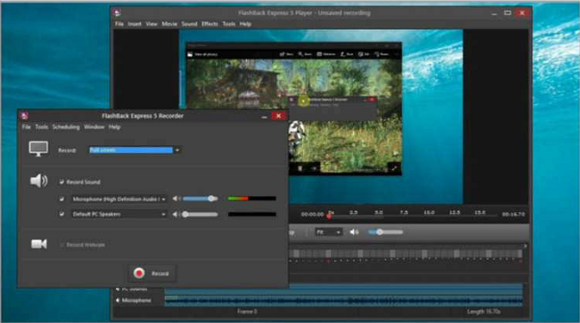
Task: Click the 7.5 mark on the Player timeline
Action: click(404, 212)
